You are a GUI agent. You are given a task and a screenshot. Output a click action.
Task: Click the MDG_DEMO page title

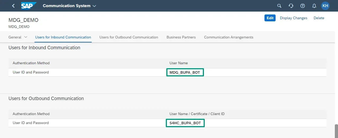(24, 20)
